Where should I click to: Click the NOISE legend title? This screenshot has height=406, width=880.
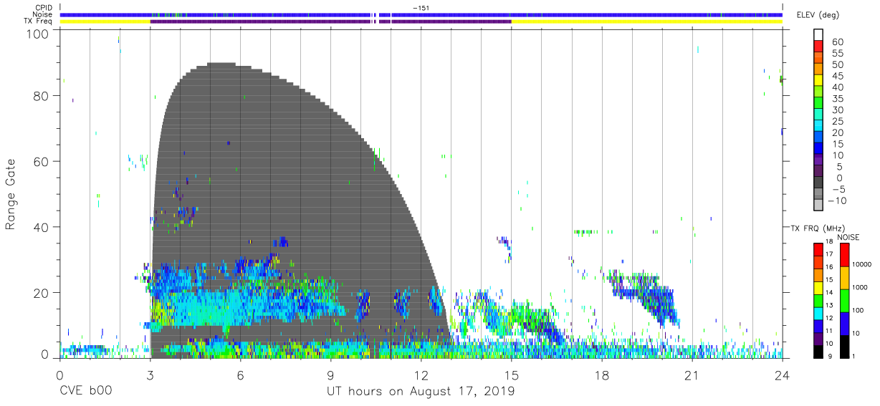point(849,237)
